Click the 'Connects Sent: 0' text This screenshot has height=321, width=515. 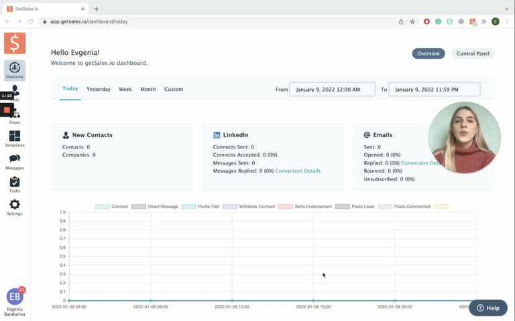(x=233, y=147)
